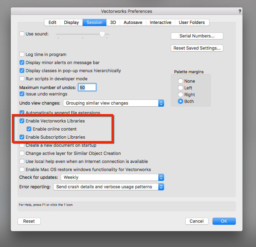This screenshot has height=247, width=256.
Task: Click the Reset button
Action: pos(29,221)
